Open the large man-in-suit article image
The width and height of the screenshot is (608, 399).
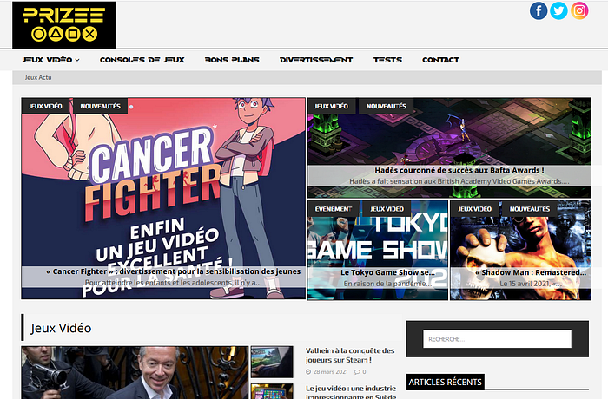tap(135, 373)
